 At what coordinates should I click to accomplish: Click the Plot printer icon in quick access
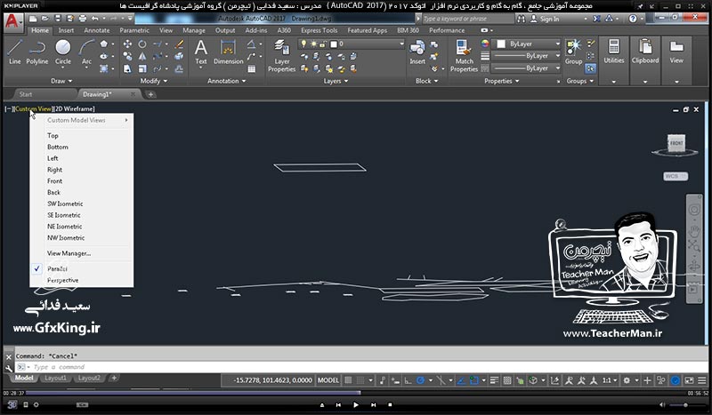[82, 19]
